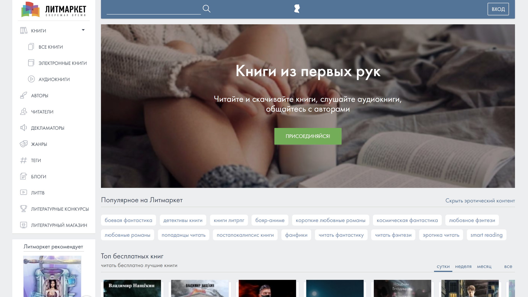528x297 pixels.
Task: Select the эротика читать tag
Action: tap(441, 235)
